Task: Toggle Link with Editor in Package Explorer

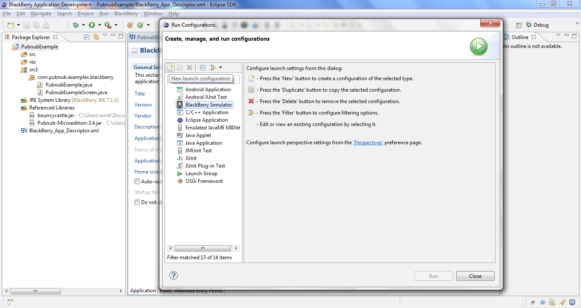Action: click(x=96, y=37)
